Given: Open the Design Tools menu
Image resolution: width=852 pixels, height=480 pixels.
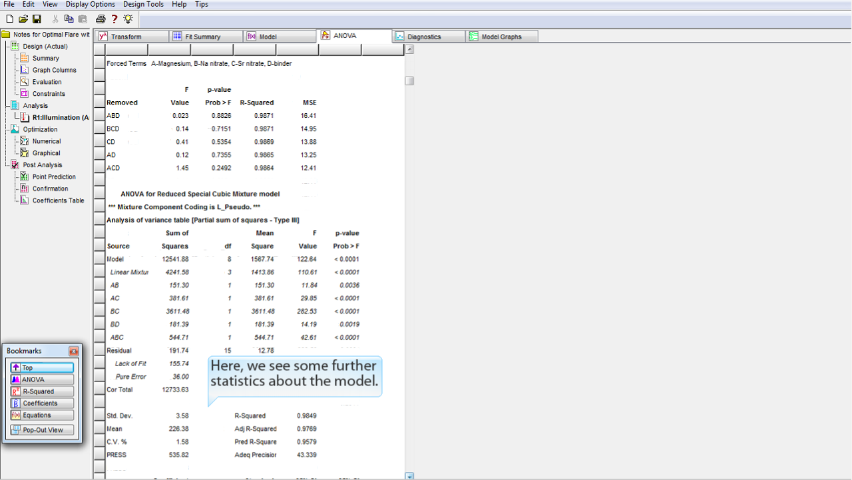Looking at the screenshot, I should pos(143,4).
